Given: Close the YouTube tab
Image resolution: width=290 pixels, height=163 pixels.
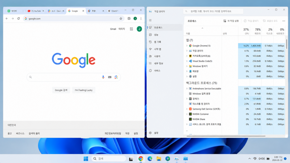Looking at the screenshot, I should (x=43, y=11).
